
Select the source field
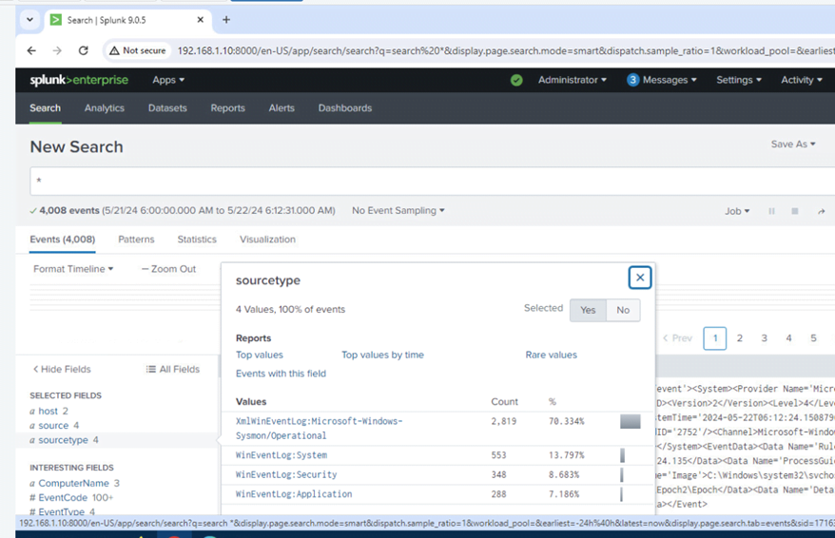point(53,426)
